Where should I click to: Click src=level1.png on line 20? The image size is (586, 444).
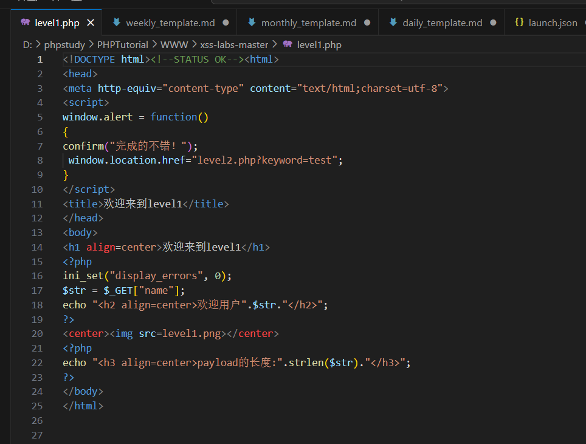[180, 334]
